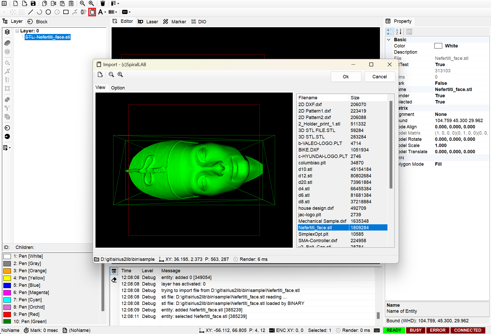This screenshot has width=491, height=334.
Task: Click the save (floppy disk) toolbar icon
Action: 33,3
